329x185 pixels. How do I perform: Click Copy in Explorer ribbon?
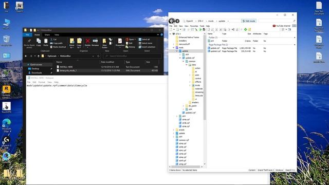[x=39, y=42]
